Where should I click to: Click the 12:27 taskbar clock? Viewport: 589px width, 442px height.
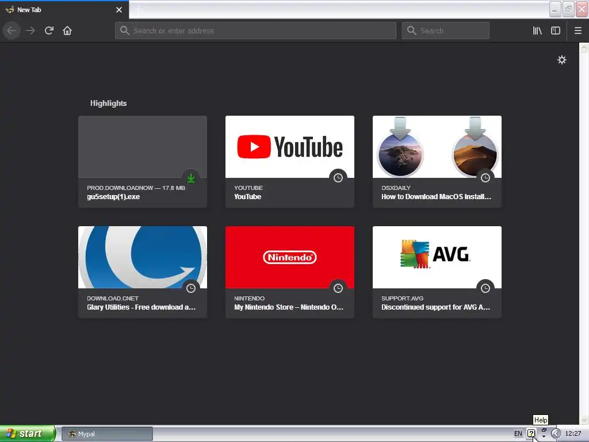click(573, 433)
